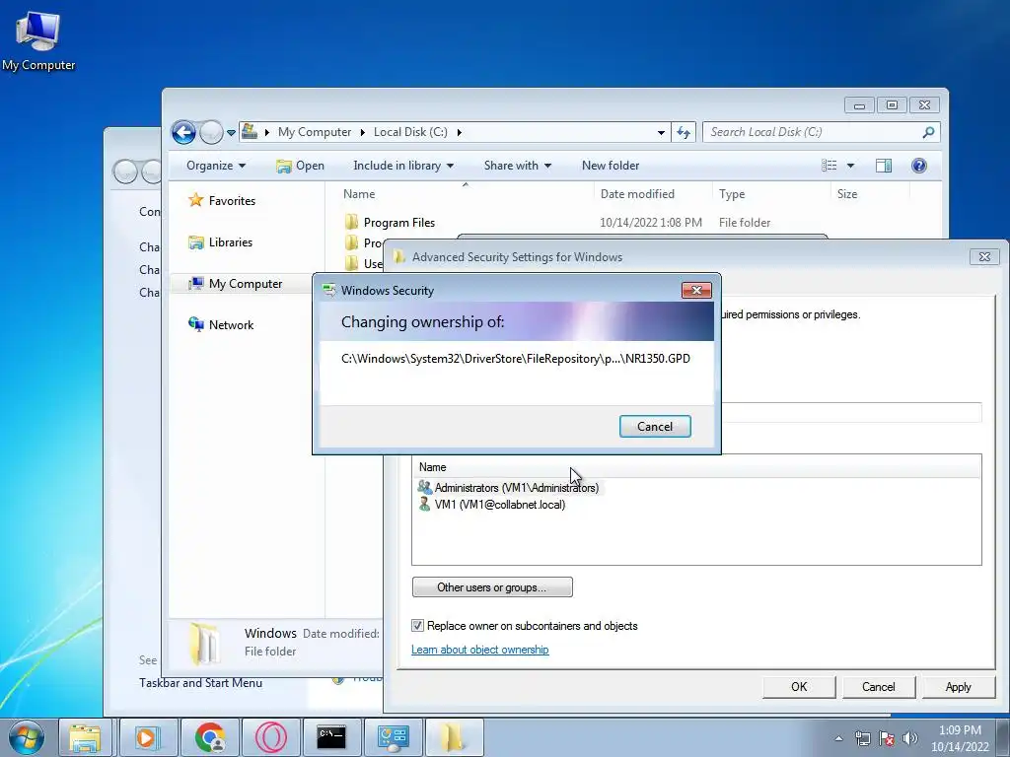This screenshot has width=1010, height=757.
Task: Switch to folder properties taskbar button
Action: click(x=454, y=737)
